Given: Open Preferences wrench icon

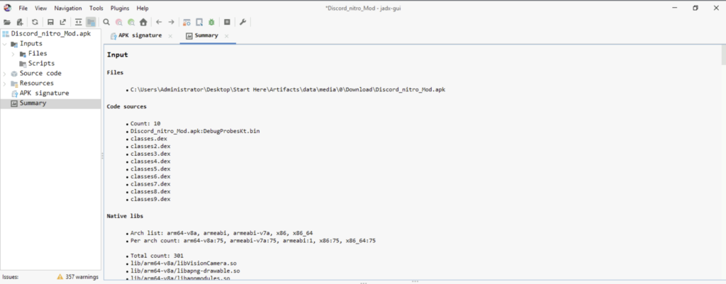Looking at the screenshot, I should point(242,22).
